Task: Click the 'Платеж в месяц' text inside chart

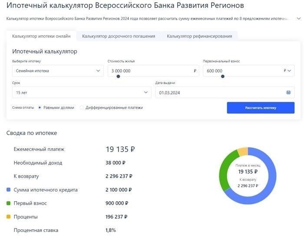Action: pos(248,166)
